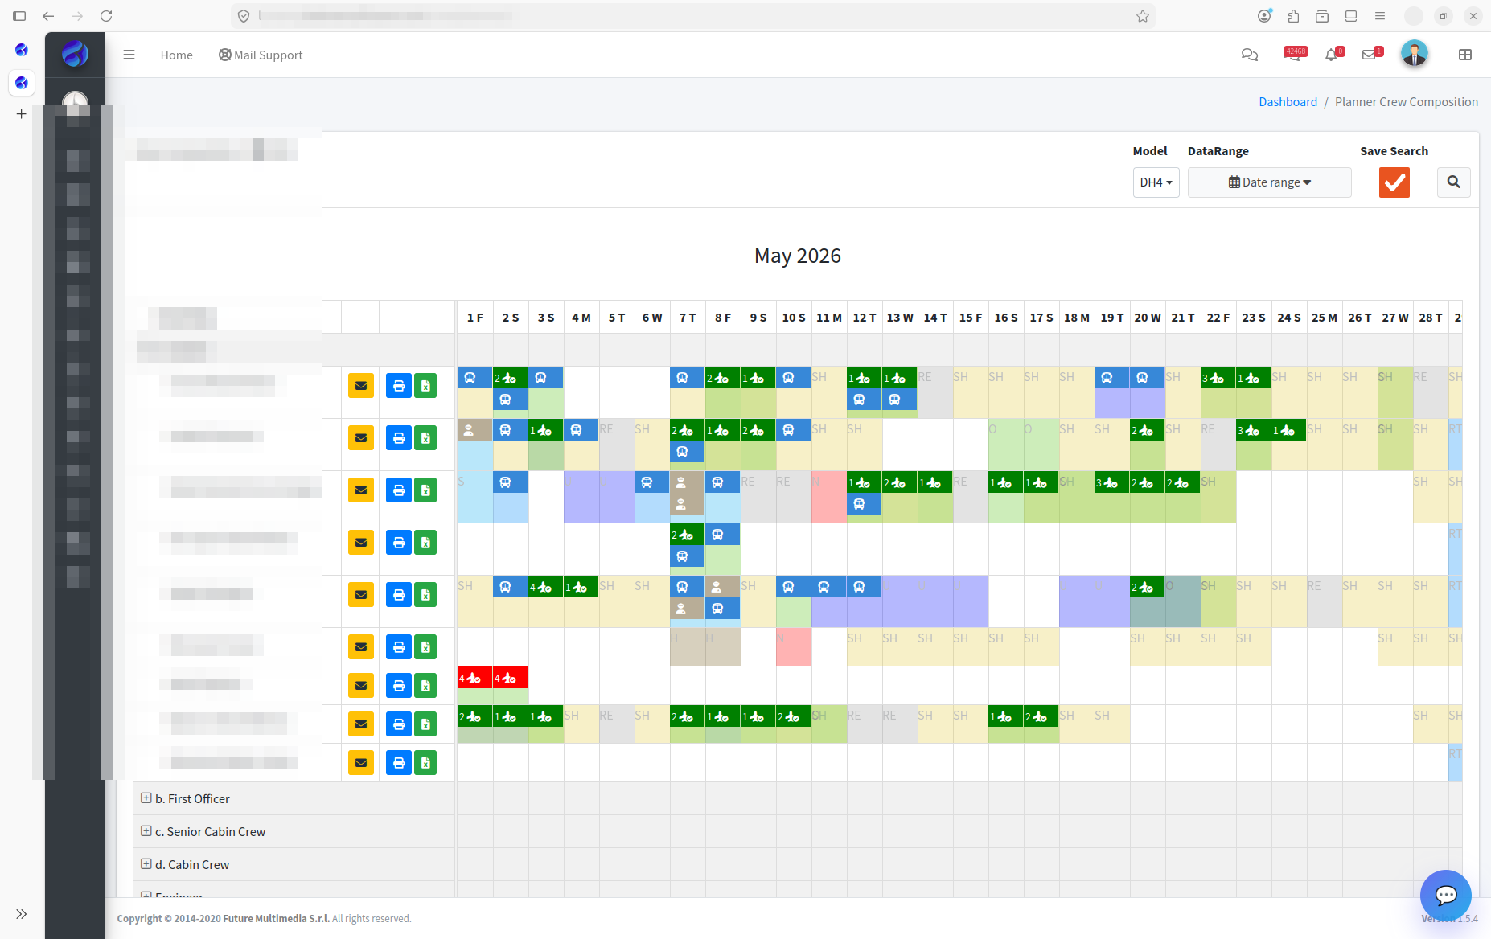Open the live chat bubble button
This screenshot has width=1491, height=939.
point(1445,895)
